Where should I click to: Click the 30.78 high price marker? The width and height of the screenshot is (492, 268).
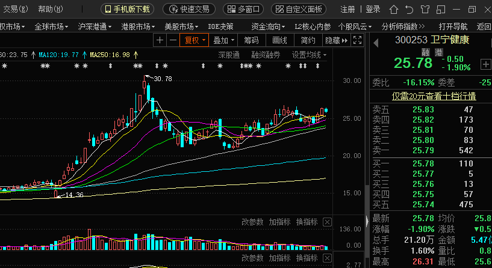(x=163, y=79)
